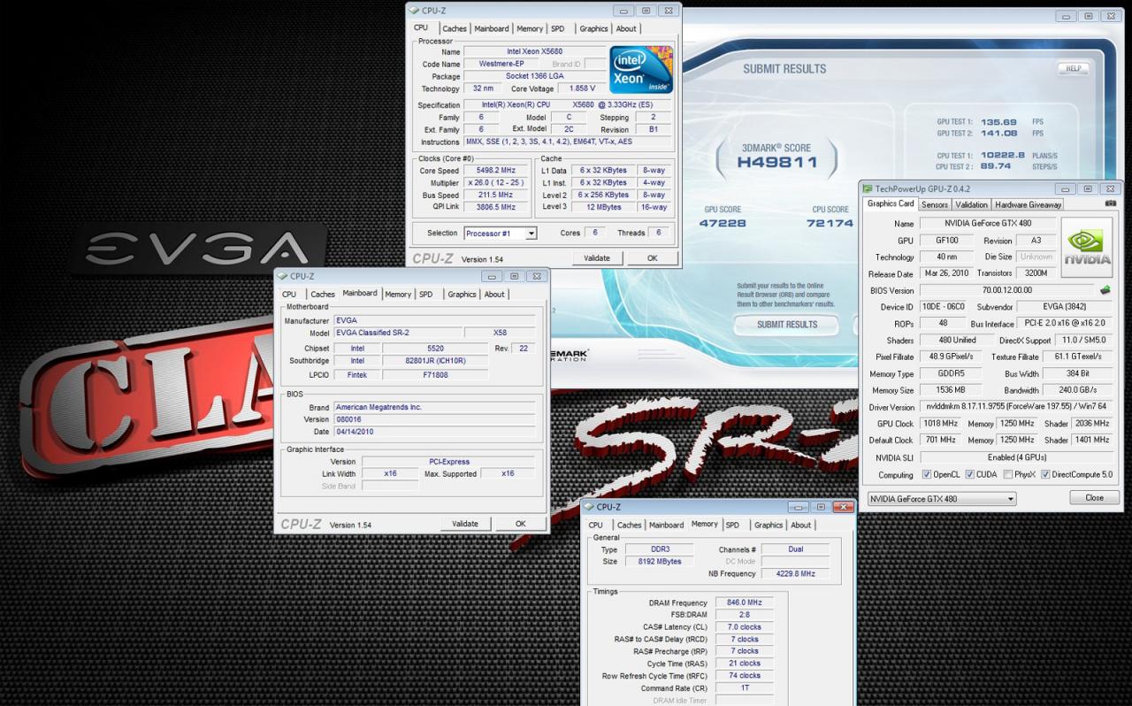
Task: Open SPD tab in CPU-Z Xeon processor window
Action: (558, 28)
